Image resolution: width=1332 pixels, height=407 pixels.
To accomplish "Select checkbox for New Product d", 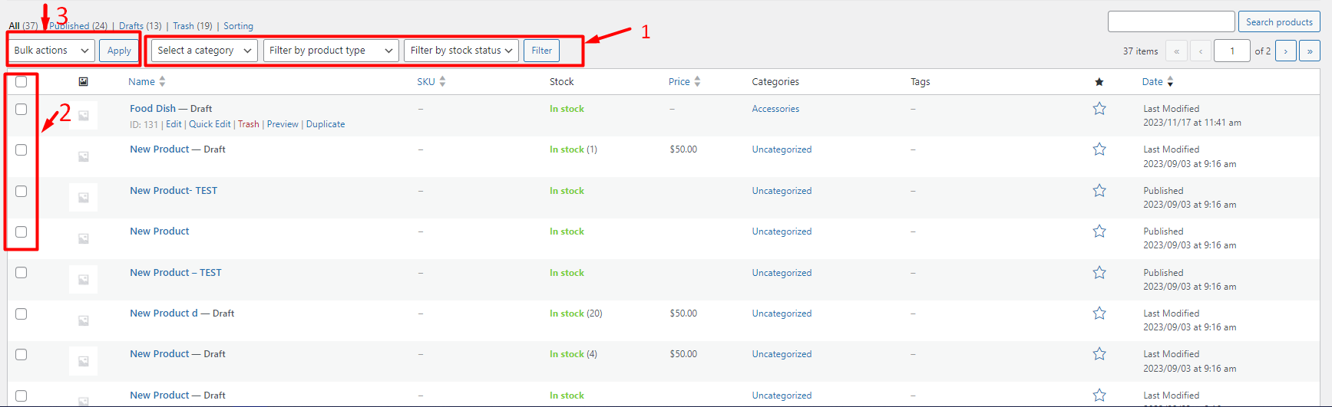I will click(21, 313).
